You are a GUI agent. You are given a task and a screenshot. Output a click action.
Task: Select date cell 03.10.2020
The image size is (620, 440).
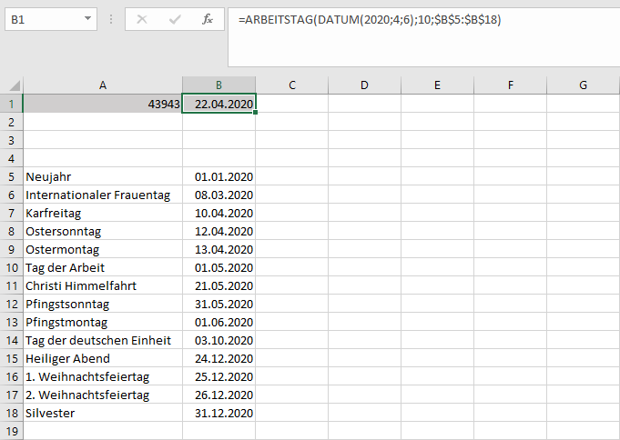click(219, 340)
